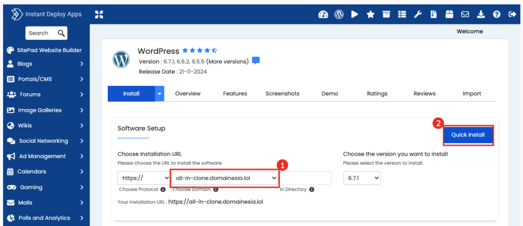Viewport: 523px width, 226px height.
Task: Open the all-in-clone.domainesia.lol domain dropdown
Action: [225, 178]
